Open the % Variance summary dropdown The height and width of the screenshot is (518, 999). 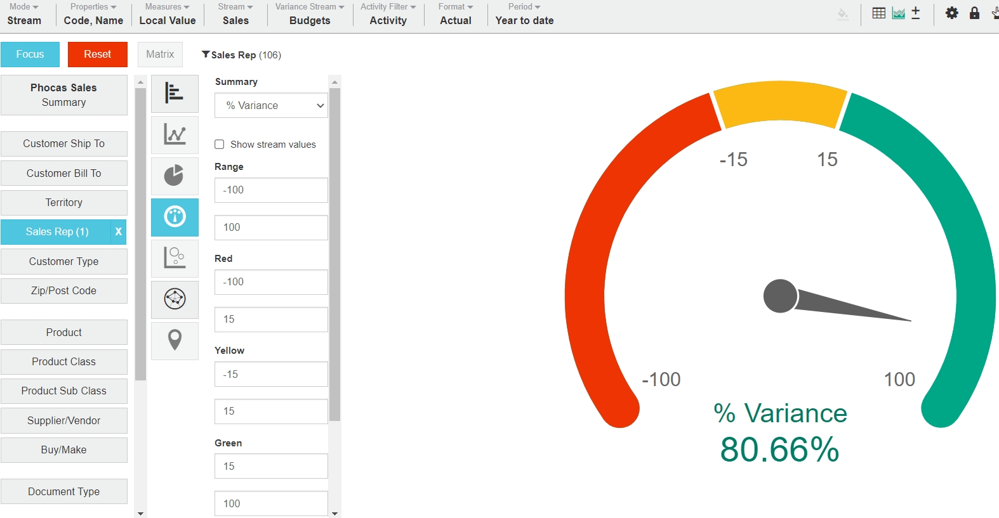(271, 106)
